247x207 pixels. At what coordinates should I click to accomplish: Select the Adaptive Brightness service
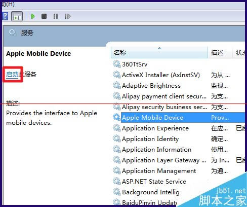[179, 86]
